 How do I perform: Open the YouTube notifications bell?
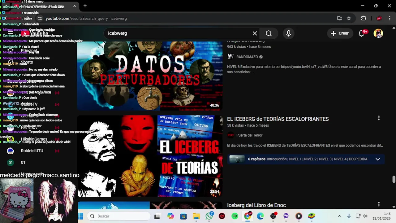[361, 33]
